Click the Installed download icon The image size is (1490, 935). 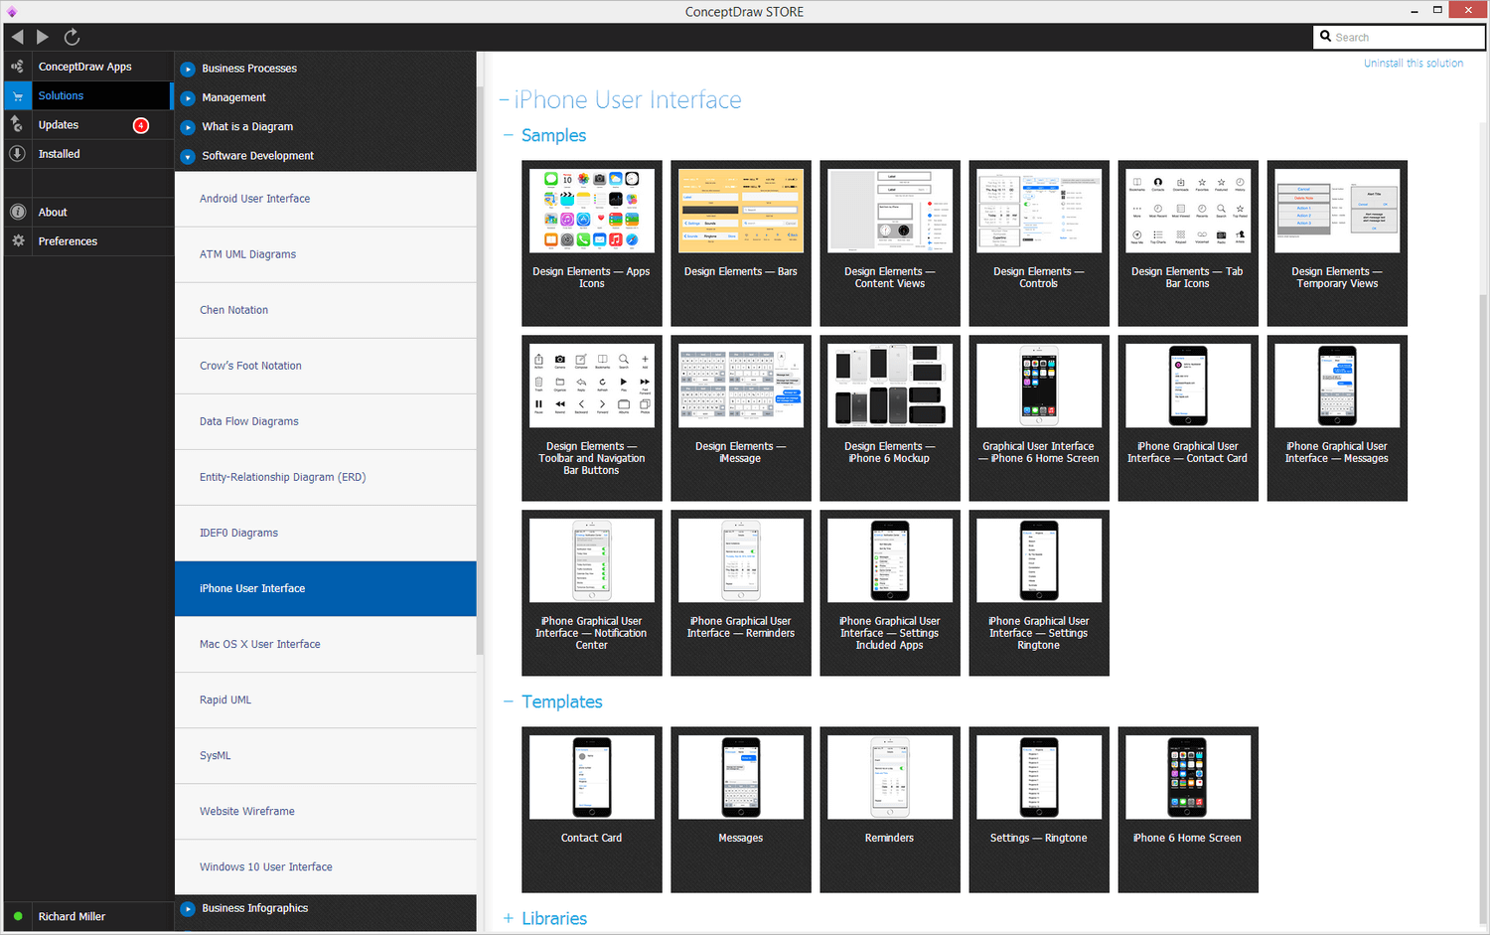[x=17, y=154]
